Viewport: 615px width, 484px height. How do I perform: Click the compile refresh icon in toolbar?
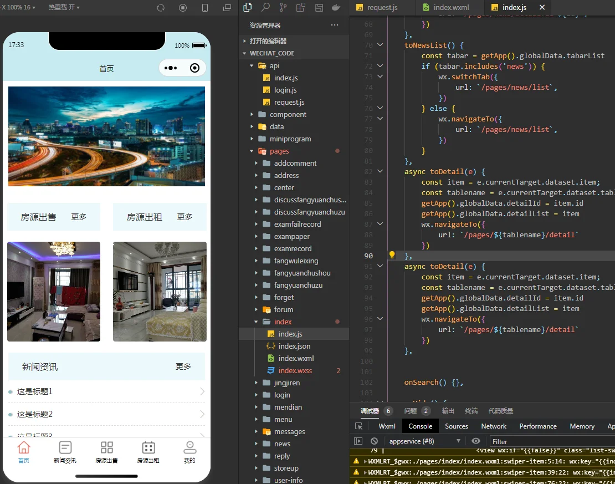click(161, 8)
